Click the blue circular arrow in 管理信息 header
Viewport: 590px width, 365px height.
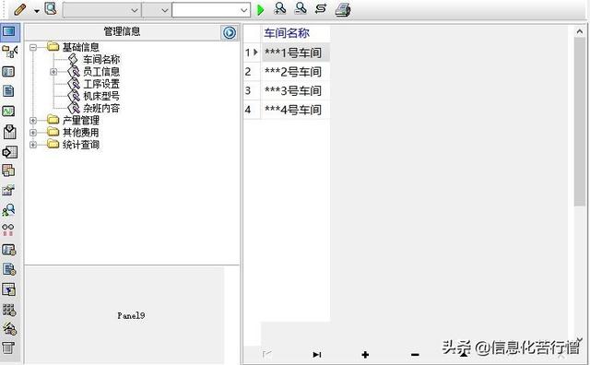coord(230,33)
